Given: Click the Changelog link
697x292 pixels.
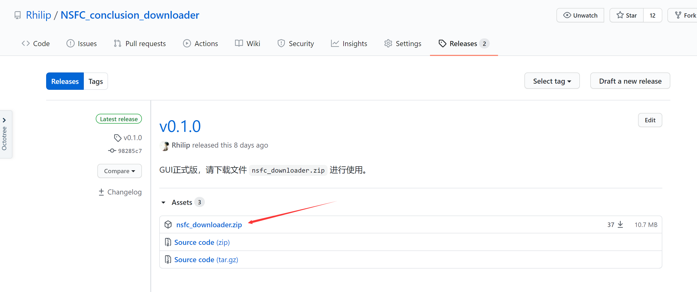Looking at the screenshot, I should 120,192.
